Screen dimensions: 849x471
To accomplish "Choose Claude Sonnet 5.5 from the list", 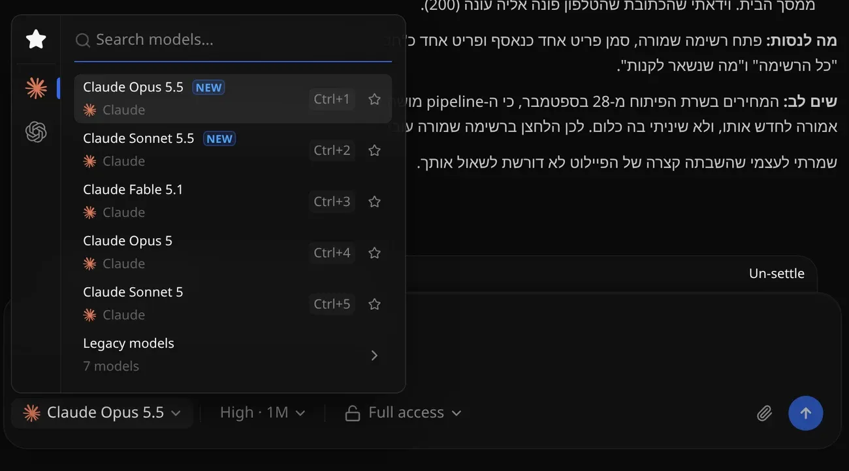I will point(233,150).
